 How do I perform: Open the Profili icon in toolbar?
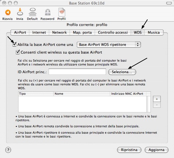[62, 12]
